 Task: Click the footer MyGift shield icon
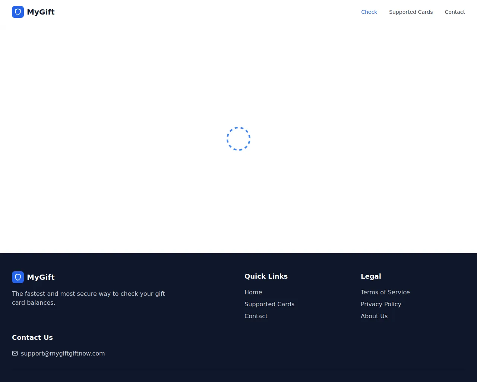(x=18, y=277)
